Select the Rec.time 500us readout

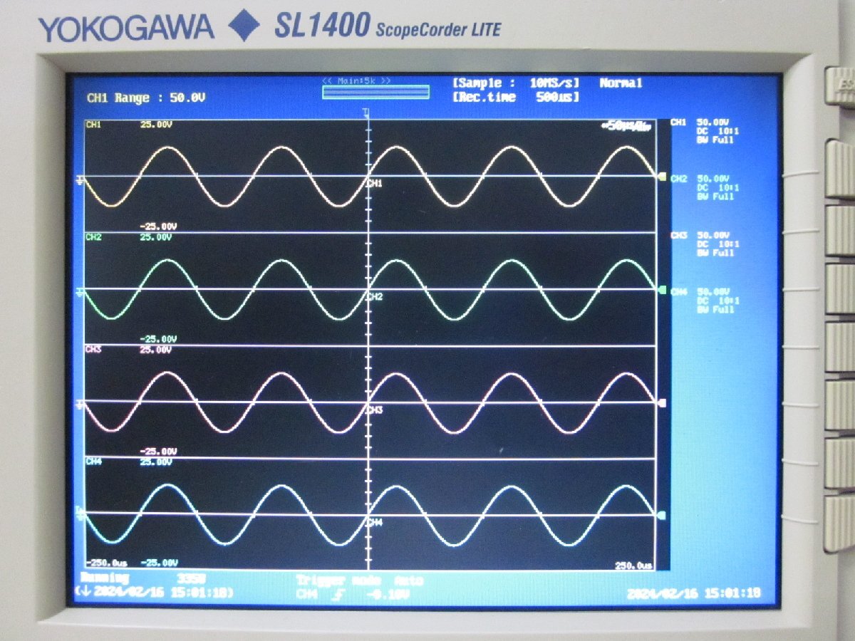[516, 97]
